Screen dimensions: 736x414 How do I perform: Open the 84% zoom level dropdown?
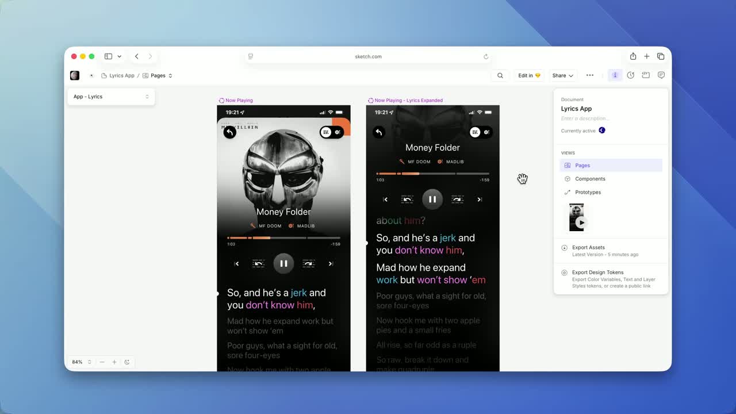tap(82, 362)
